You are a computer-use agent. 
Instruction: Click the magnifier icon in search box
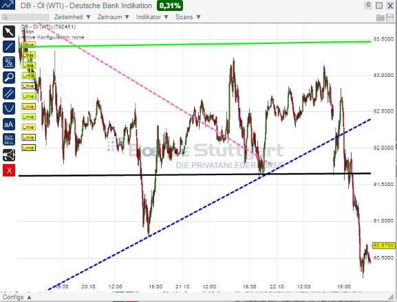click(5, 17)
